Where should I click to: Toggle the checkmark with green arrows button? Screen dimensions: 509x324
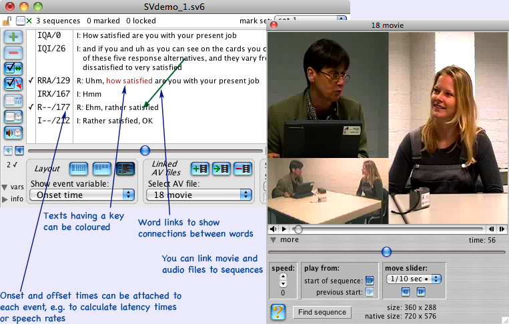click(13, 69)
